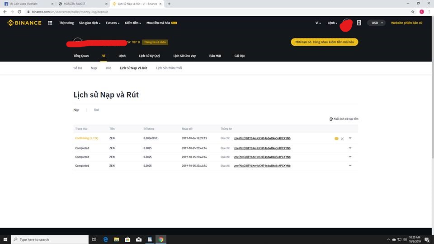
Task: Switch to Tổng Quan tab
Action: [81, 56]
